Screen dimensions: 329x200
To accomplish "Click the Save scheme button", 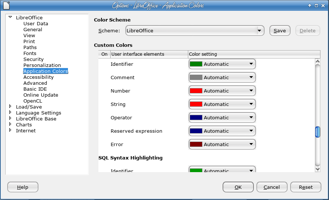I will [280, 31].
